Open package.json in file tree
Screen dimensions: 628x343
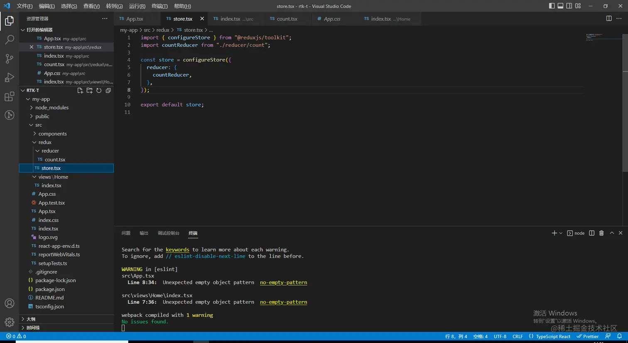click(50, 289)
